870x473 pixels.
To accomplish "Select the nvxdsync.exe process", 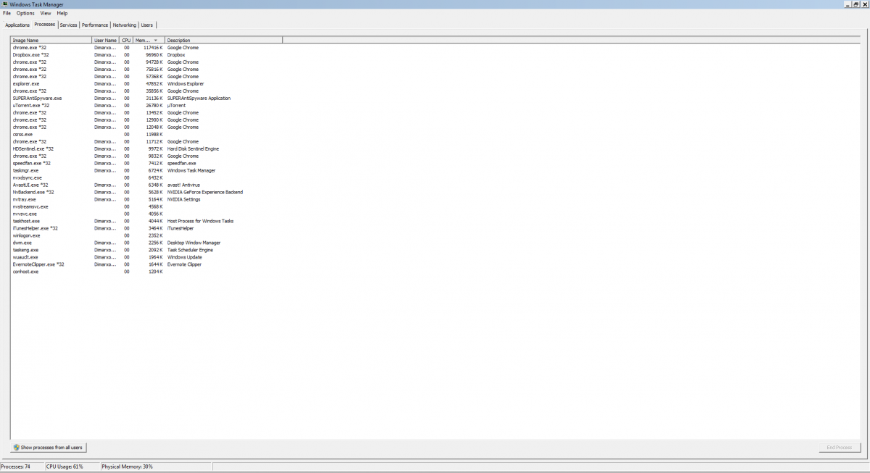I will click(x=146, y=178).
